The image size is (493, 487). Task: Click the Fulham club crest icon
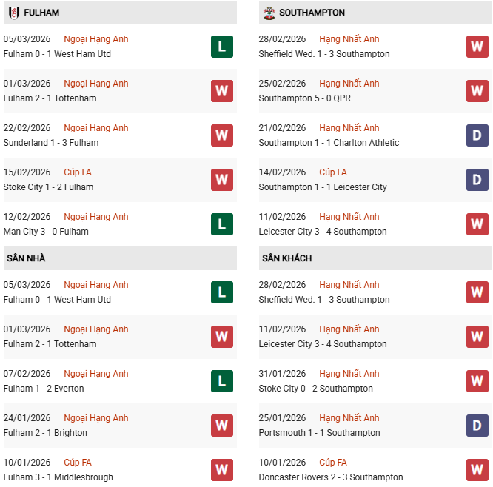(x=14, y=13)
